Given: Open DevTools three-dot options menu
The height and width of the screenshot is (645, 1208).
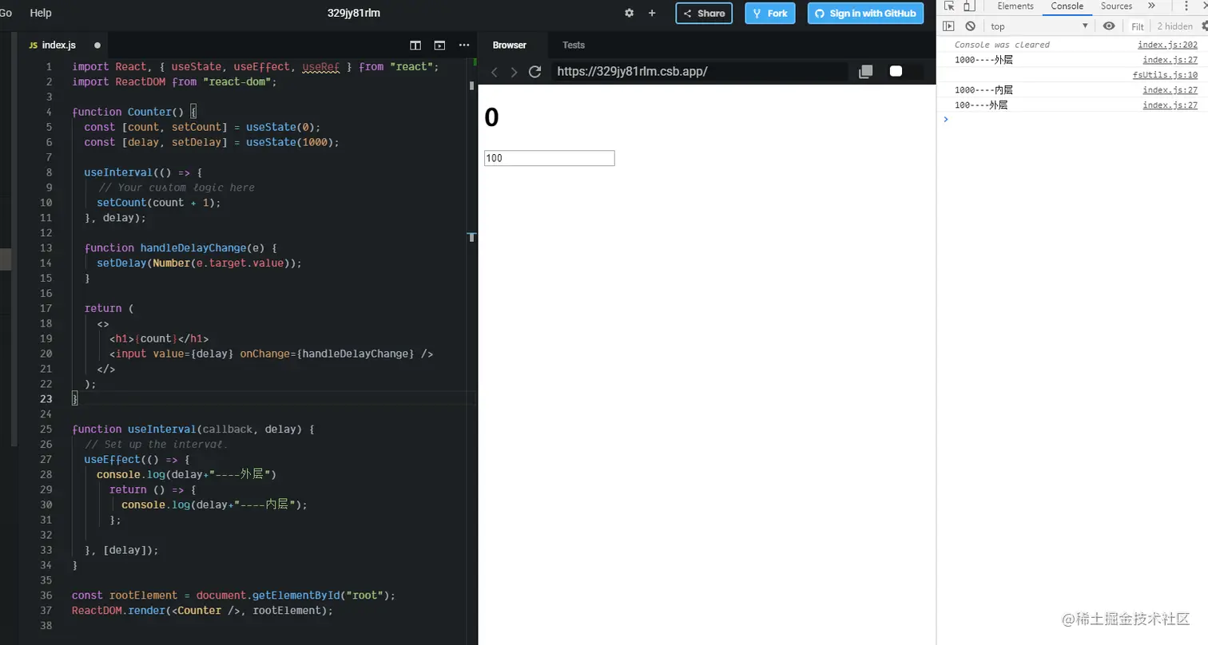Looking at the screenshot, I should pyautogui.click(x=1186, y=6).
